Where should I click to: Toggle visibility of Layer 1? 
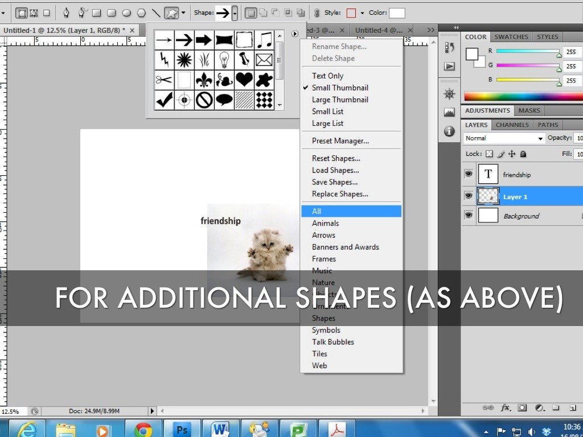[x=469, y=196]
